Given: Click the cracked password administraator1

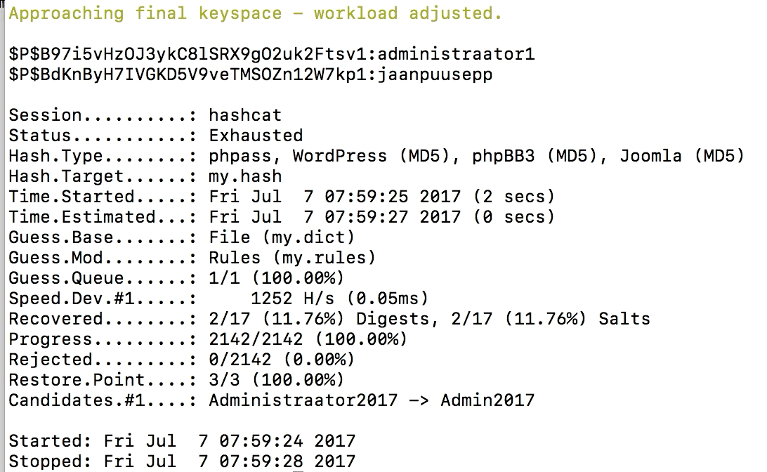Looking at the screenshot, I should coord(456,54).
